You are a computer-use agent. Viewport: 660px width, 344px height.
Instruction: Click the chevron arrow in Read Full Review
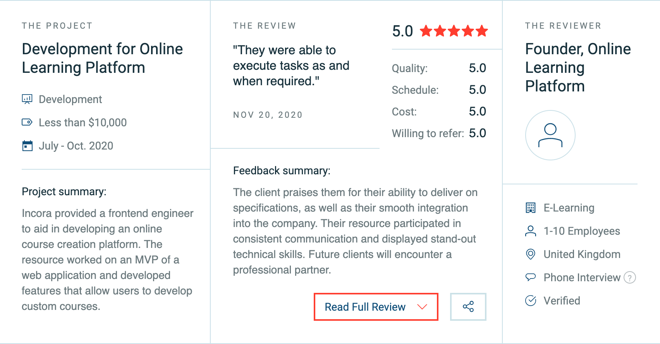click(422, 307)
